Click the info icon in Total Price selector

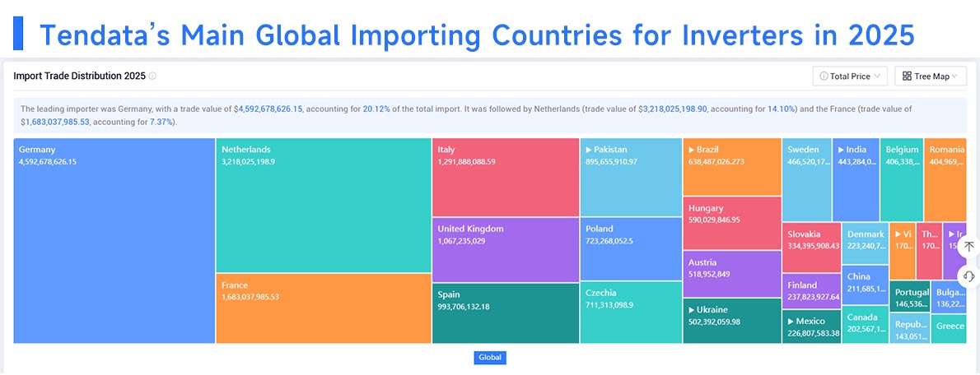pyautogui.click(x=824, y=76)
